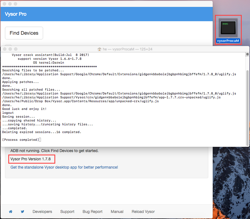Click the home icon in Vysor footer
This screenshot has height=219, width=250.
pyautogui.click(x=10, y=212)
